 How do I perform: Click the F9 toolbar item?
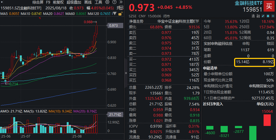point(48,2)
